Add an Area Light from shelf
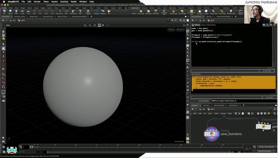This screenshot has height=158, width=280. click(156, 12)
